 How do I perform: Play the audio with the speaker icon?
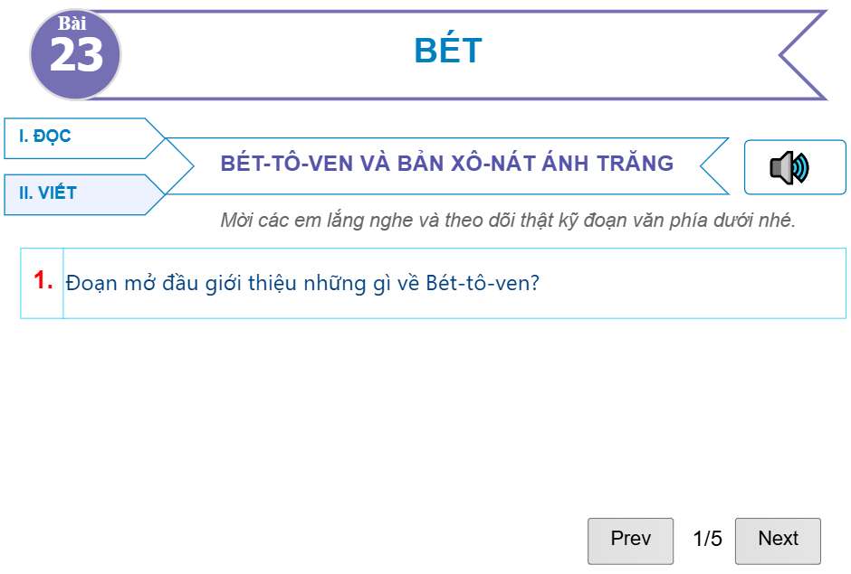791,166
